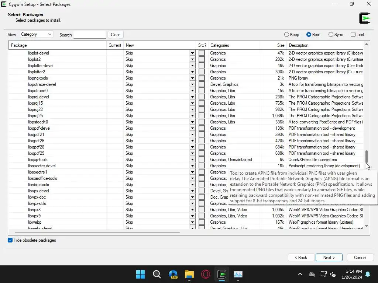Viewport: 378px width, 283px height.
Task: Cancel the Cygwin setup
Action: [360, 258]
